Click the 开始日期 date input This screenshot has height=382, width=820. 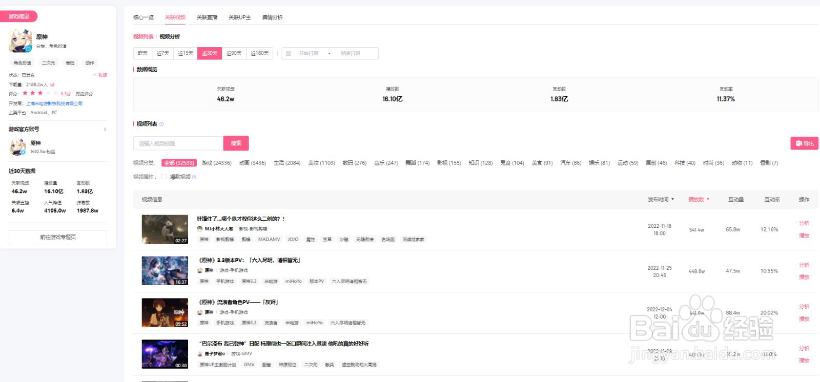click(x=309, y=53)
